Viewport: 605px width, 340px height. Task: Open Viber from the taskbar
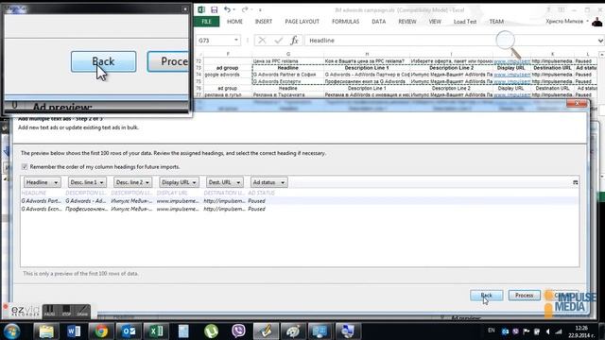pos(238,331)
